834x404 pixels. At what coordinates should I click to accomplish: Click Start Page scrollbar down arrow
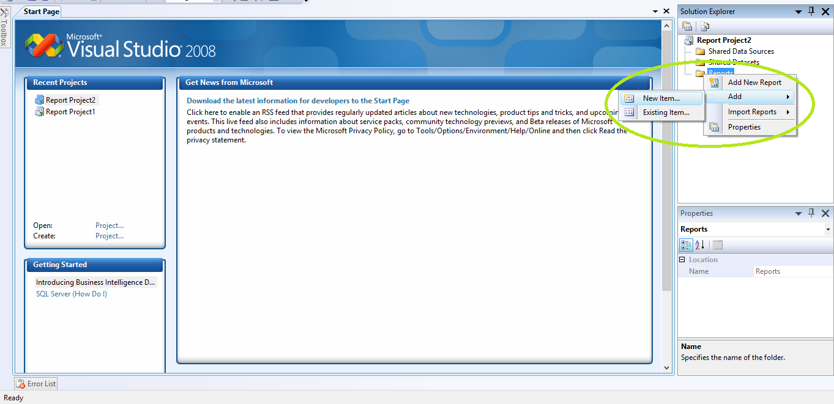coord(666,368)
